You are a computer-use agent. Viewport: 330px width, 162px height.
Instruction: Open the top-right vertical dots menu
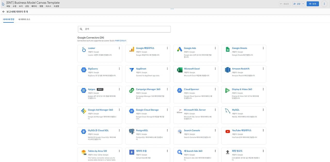coord(324,4)
